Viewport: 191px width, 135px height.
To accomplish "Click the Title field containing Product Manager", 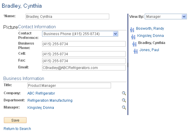I will coord(69,86).
